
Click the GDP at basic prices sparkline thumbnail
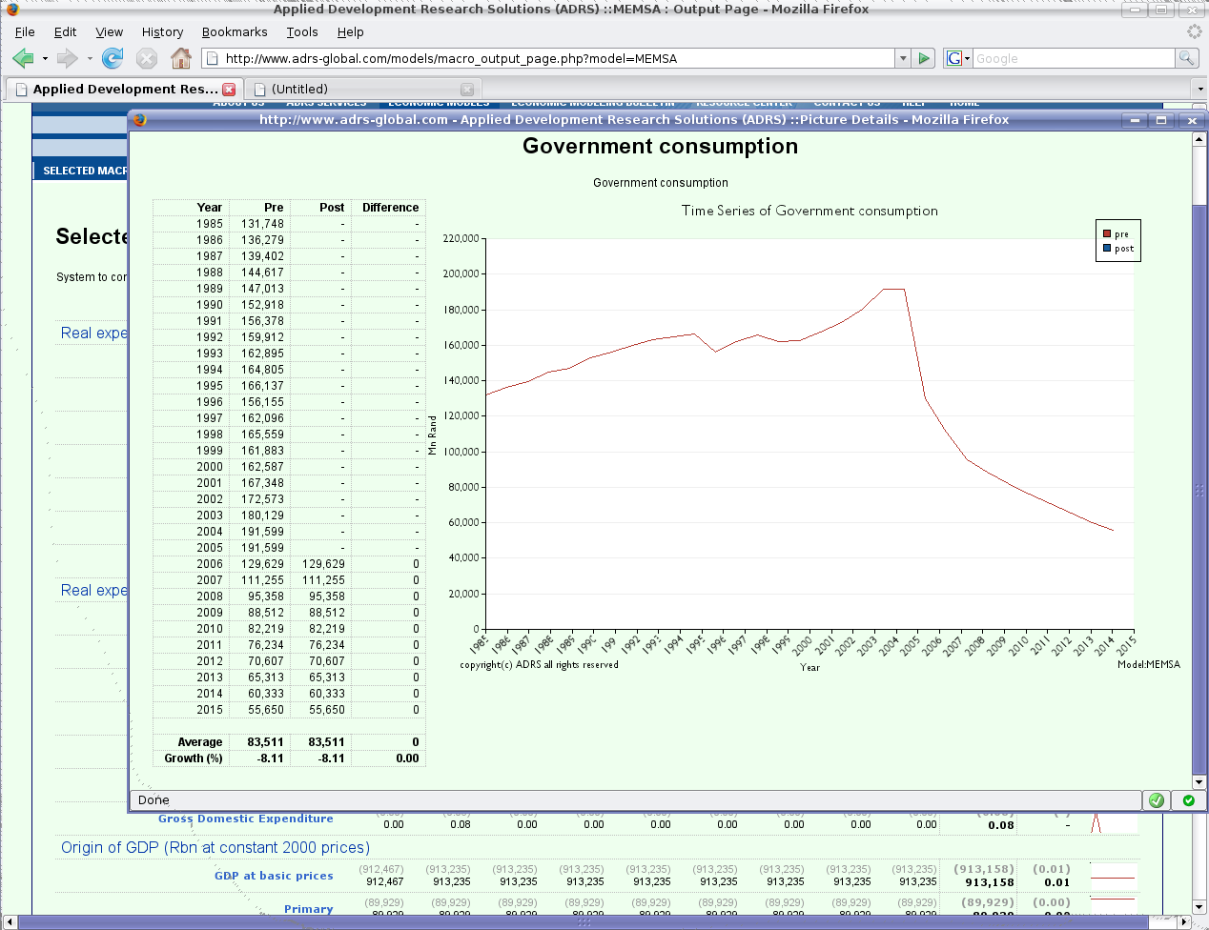click(1112, 877)
